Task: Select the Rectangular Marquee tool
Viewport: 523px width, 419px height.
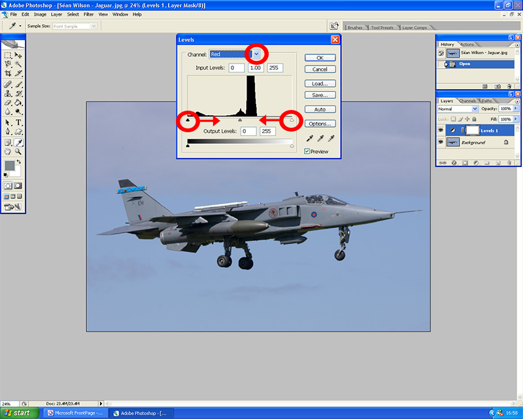Action: (x=8, y=55)
